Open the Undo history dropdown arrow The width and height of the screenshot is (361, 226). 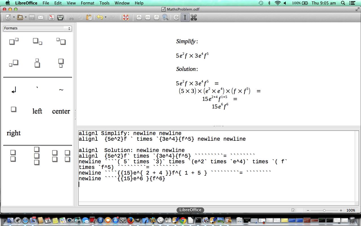[x=105, y=18]
